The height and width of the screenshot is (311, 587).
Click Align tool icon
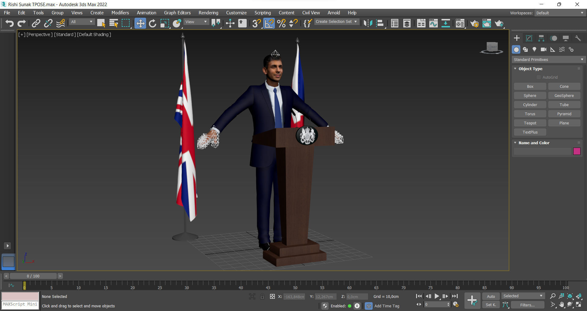[x=380, y=23]
